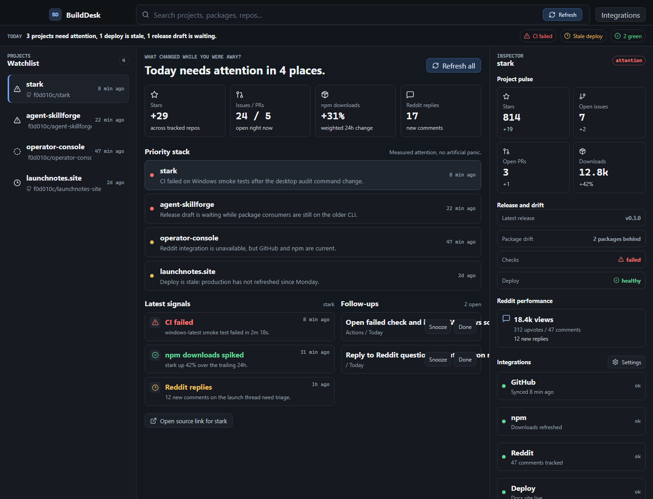Click clock icon in Stale deploy chip
Image resolution: width=653 pixels, height=499 pixels.
click(x=567, y=36)
